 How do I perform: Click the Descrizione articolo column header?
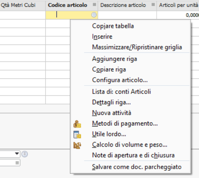127,5
